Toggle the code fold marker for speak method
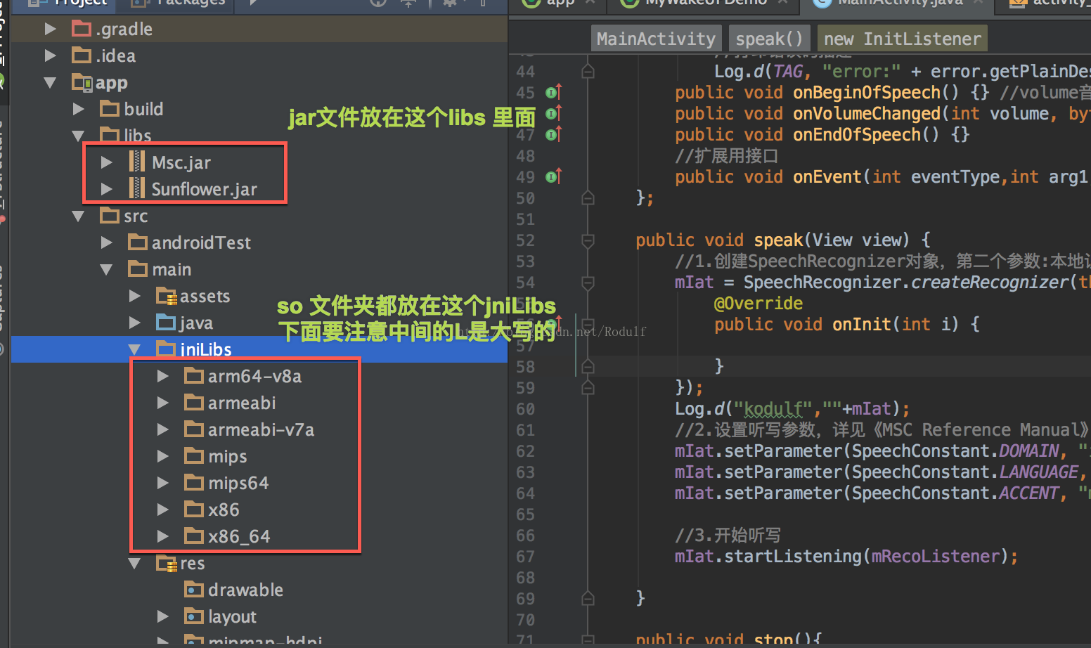The width and height of the screenshot is (1091, 648). [588, 240]
